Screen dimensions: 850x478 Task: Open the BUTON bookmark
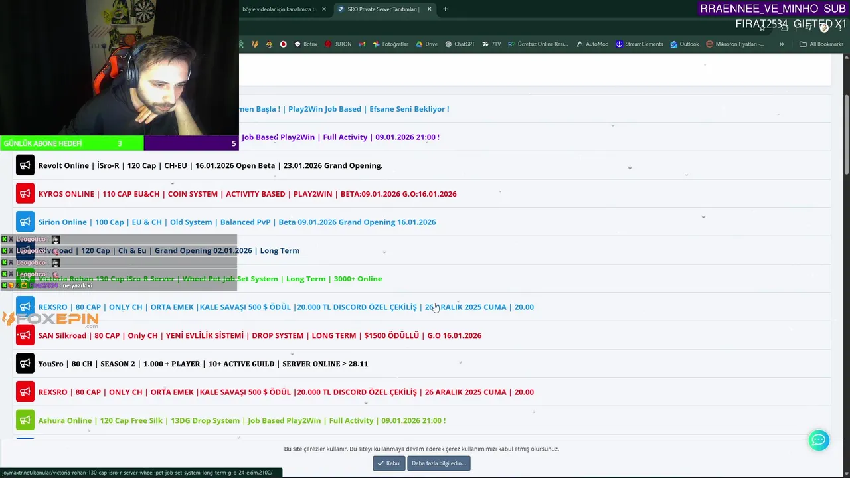tap(338, 44)
